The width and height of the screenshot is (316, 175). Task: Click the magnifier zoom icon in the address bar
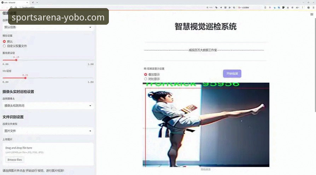coord(207,7)
